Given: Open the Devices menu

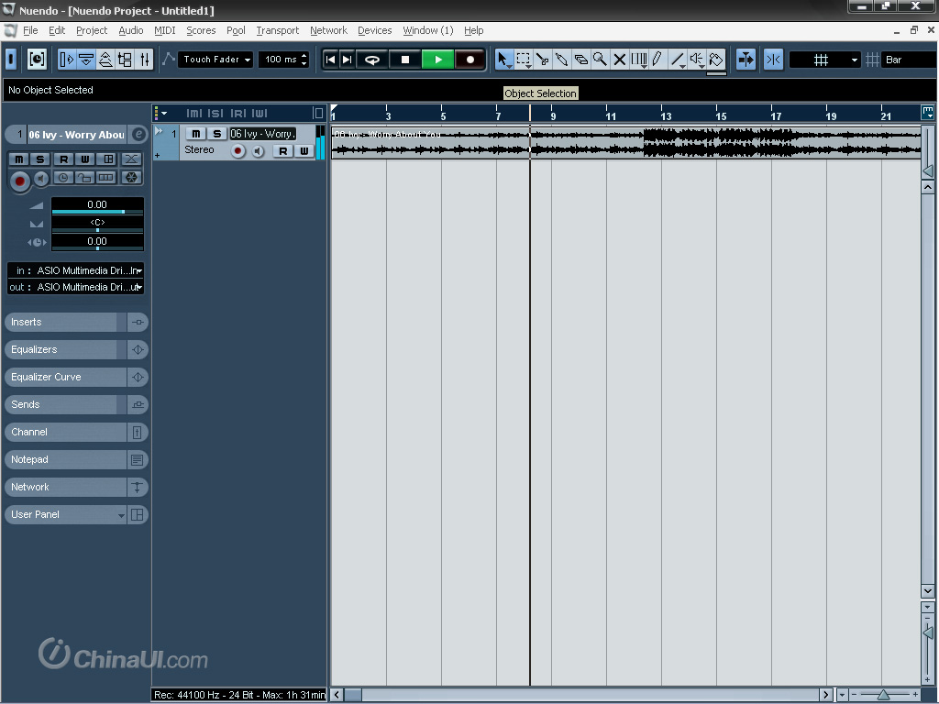Looking at the screenshot, I should coord(374,30).
